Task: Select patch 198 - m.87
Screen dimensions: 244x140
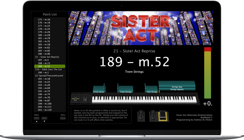Action: coord(44,100)
